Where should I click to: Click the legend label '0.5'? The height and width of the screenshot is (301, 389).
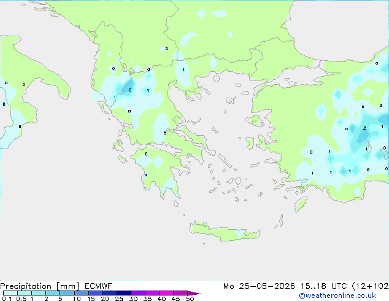[x=21, y=299]
